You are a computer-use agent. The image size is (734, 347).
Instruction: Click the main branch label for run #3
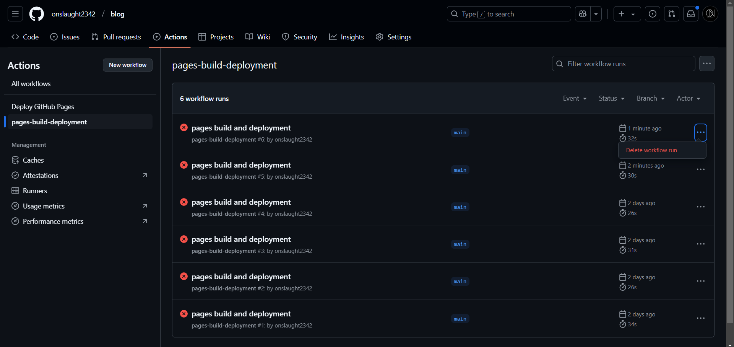pyautogui.click(x=460, y=244)
